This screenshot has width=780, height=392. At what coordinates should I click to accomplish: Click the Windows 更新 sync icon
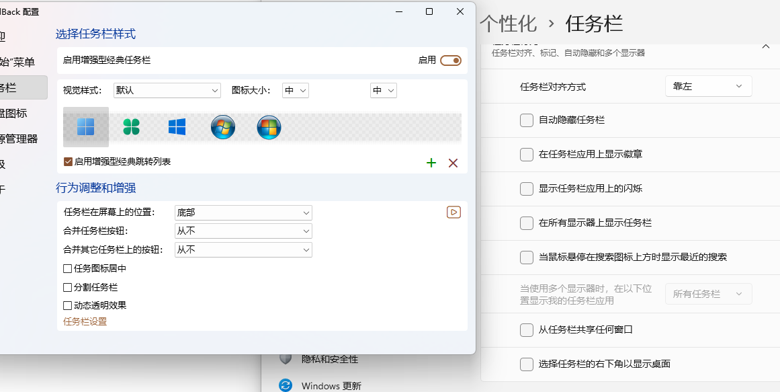coord(285,385)
